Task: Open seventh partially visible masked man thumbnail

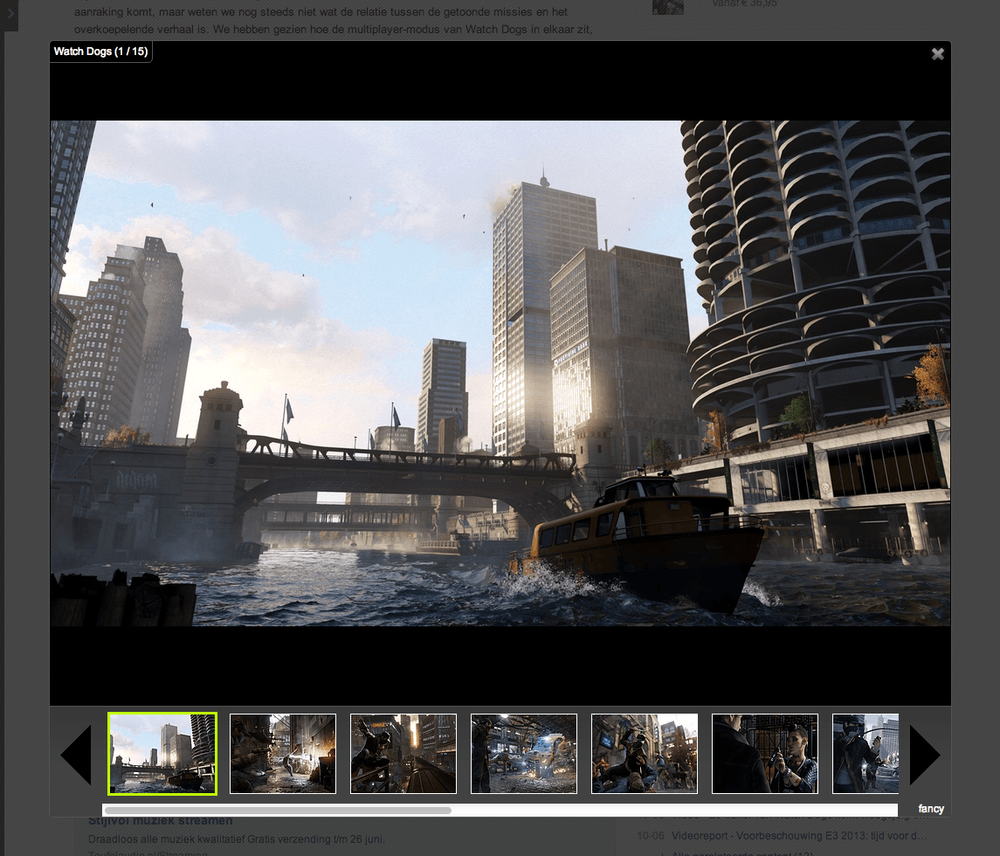Action: pyautogui.click(x=866, y=754)
